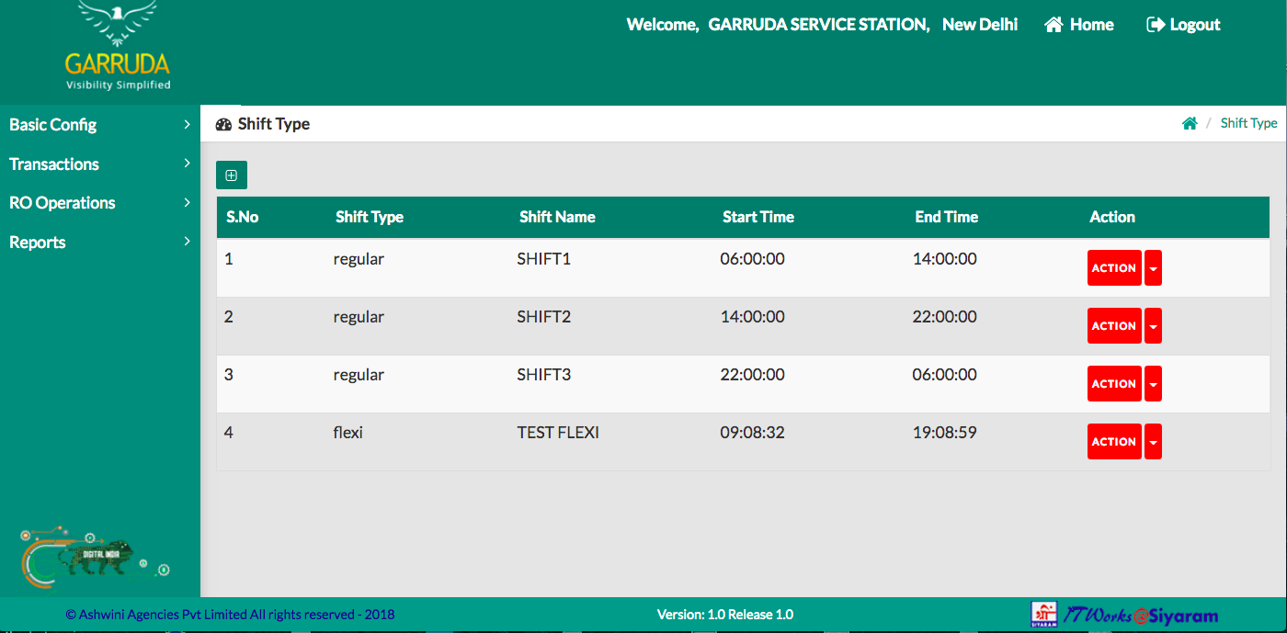The width and height of the screenshot is (1287, 633).
Task: Click the Shift Type breadcrumb link
Action: click(1248, 123)
